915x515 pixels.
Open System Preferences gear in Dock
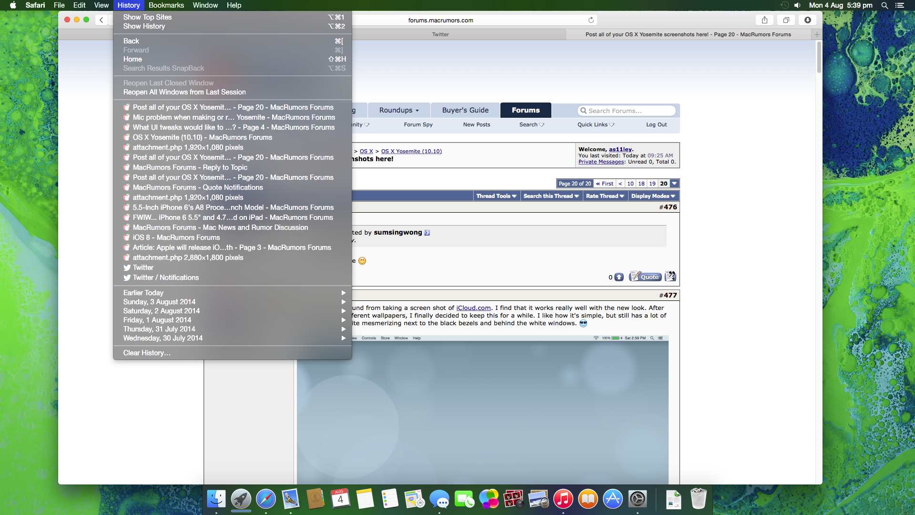point(638,499)
